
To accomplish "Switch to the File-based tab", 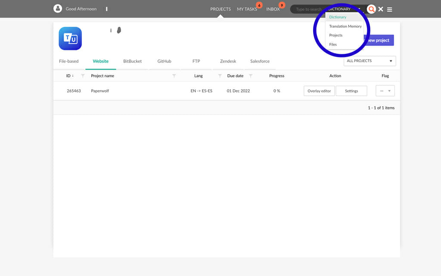I will 68,61.
